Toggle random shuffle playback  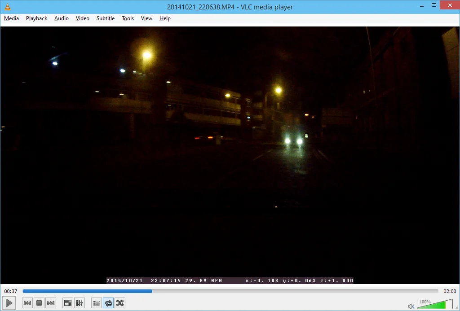pos(120,303)
